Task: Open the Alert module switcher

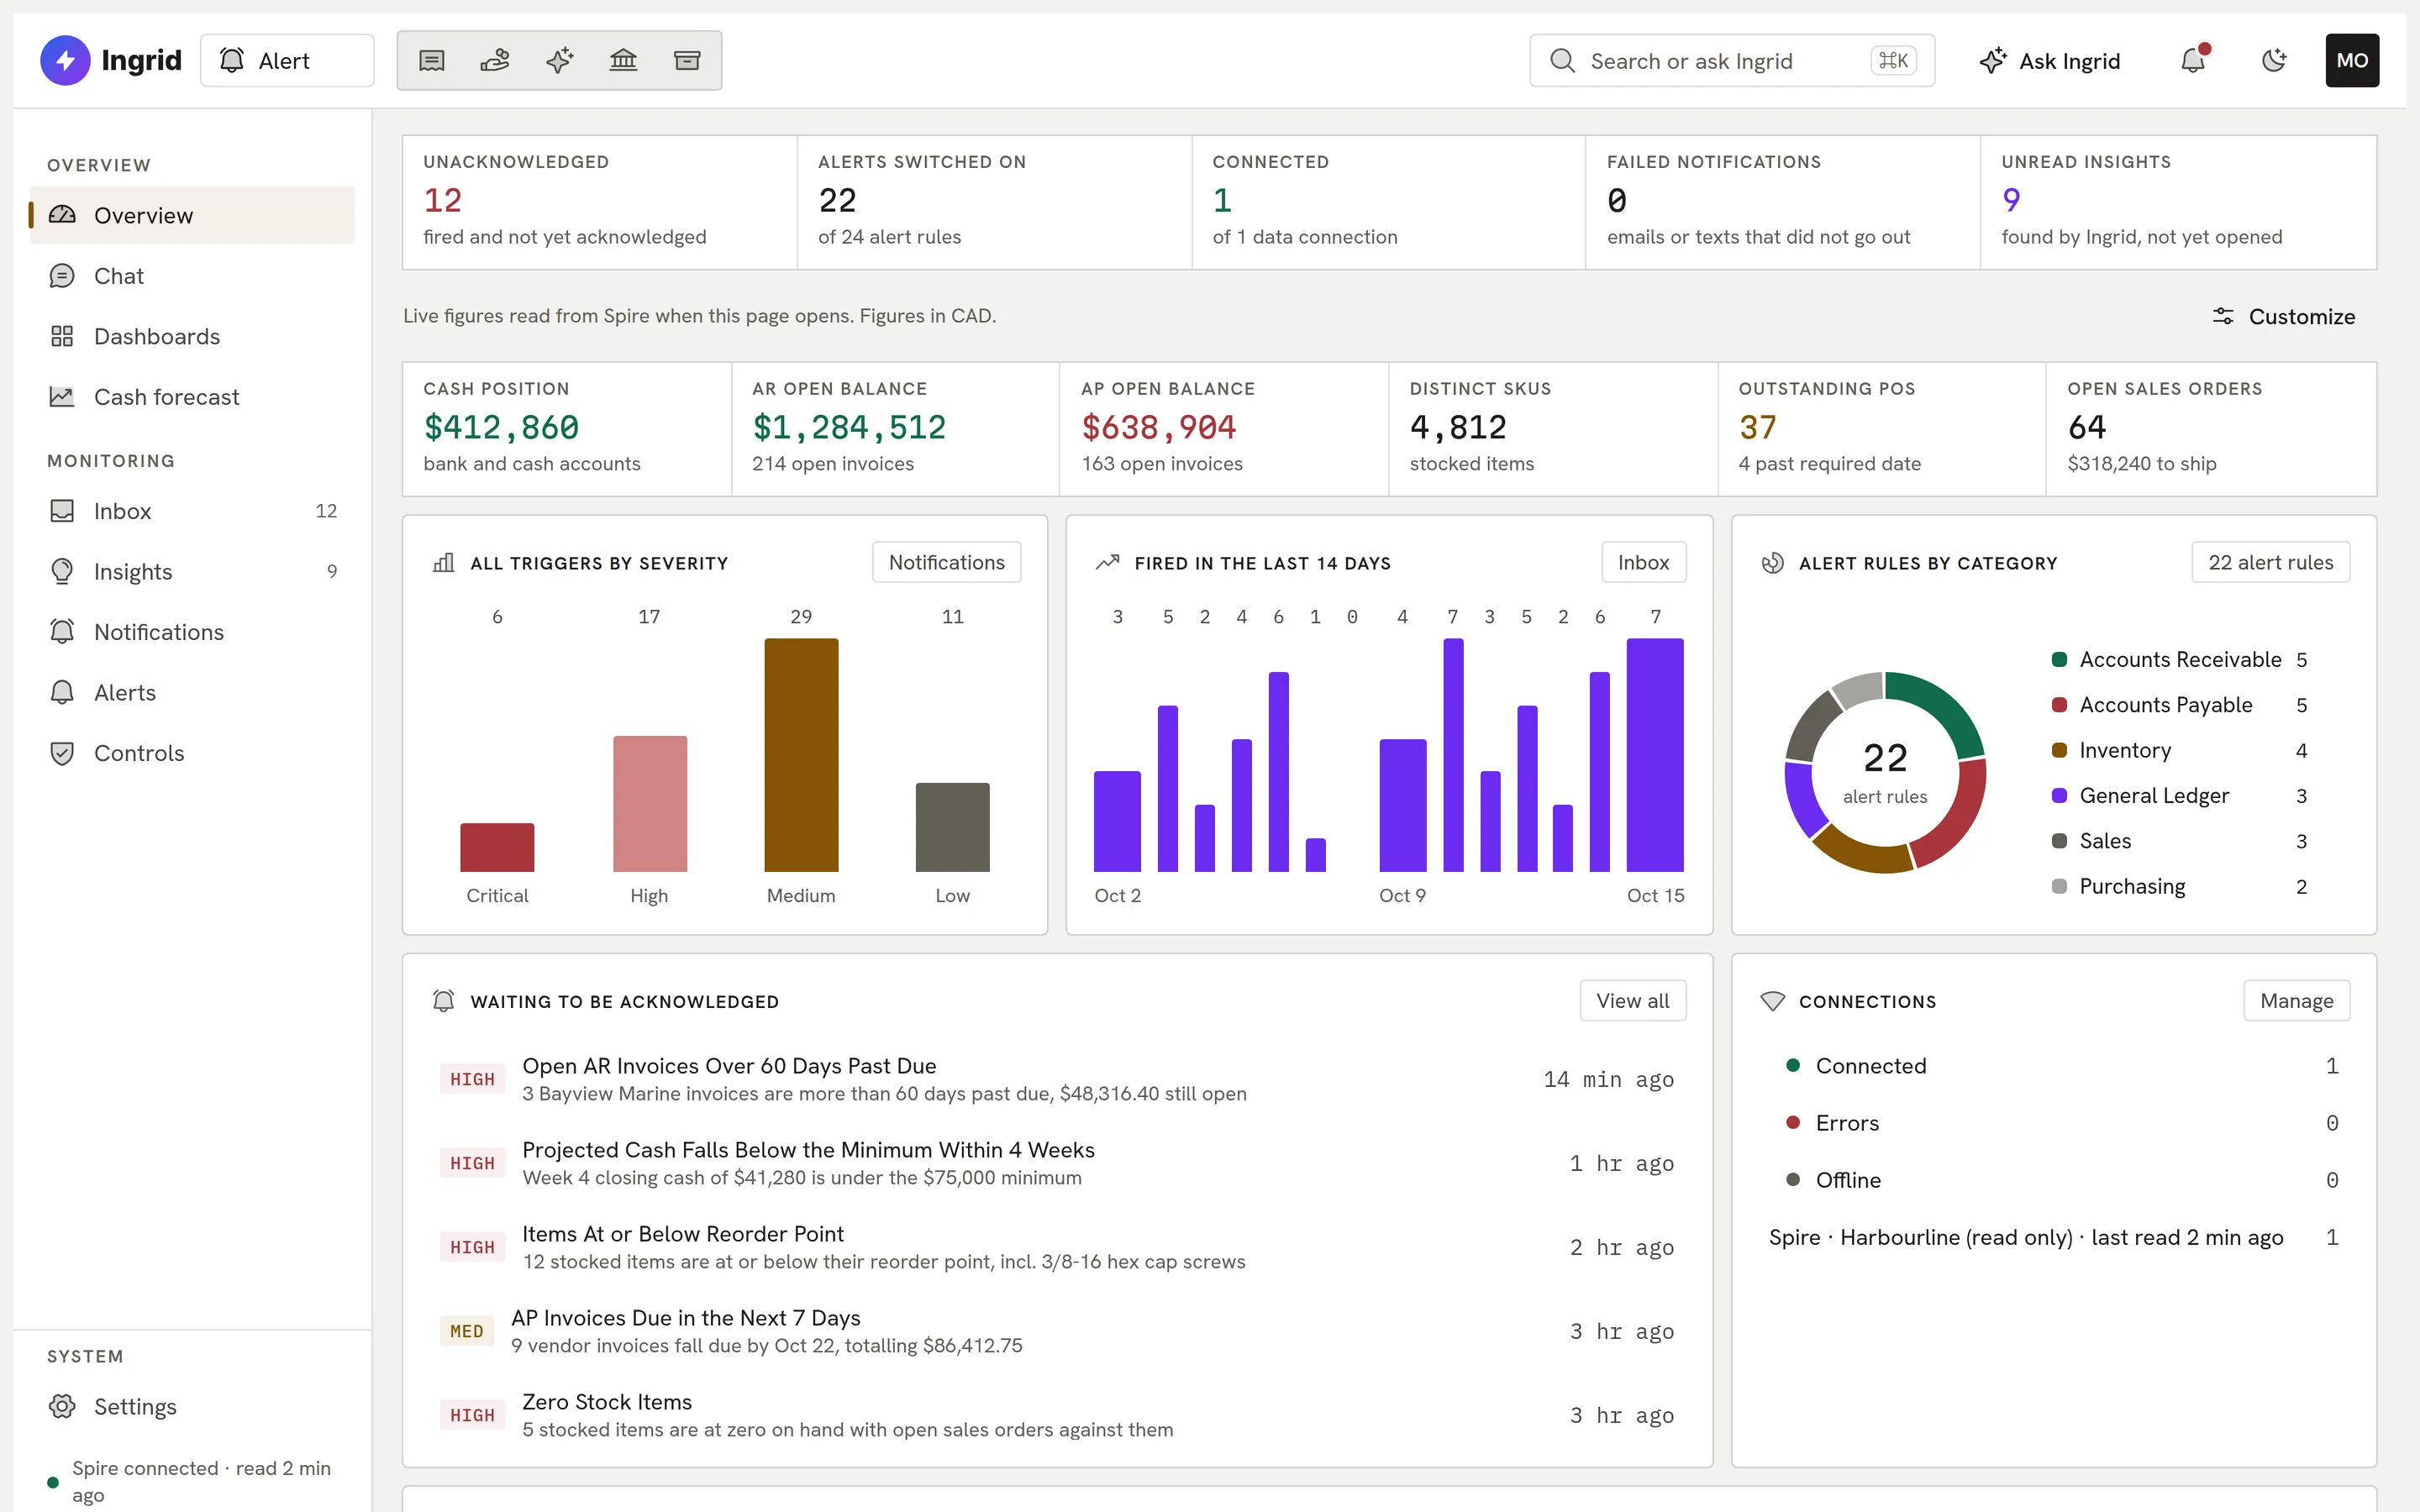Action: click(287, 61)
